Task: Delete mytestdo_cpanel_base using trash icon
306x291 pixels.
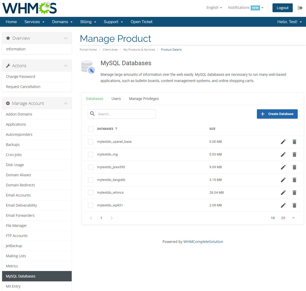Action: coord(294,142)
